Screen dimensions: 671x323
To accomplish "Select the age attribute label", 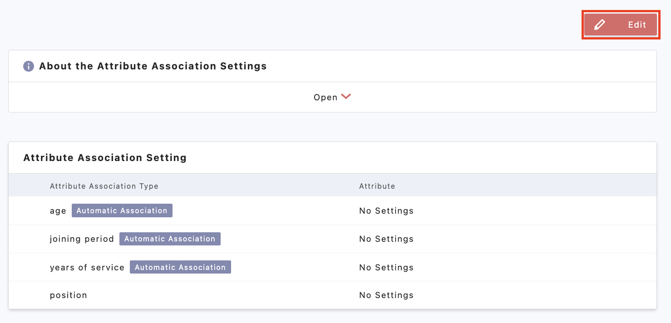I will pyautogui.click(x=58, y=211).
